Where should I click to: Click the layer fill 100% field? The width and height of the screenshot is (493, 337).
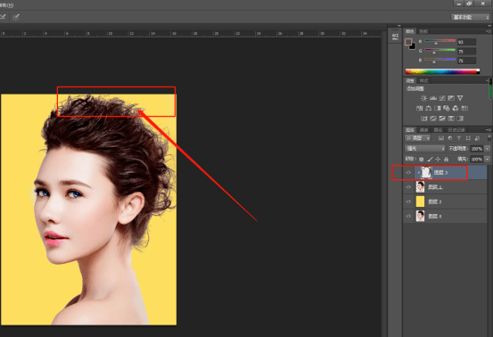tap(477, 159)
